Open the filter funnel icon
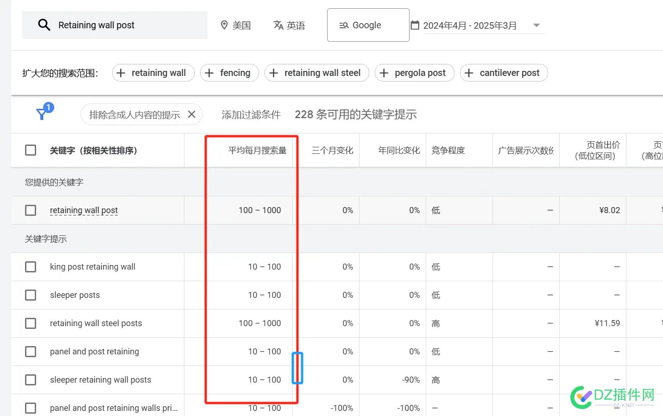The height and width of the screenshot is (416, 663). (42, 113)
